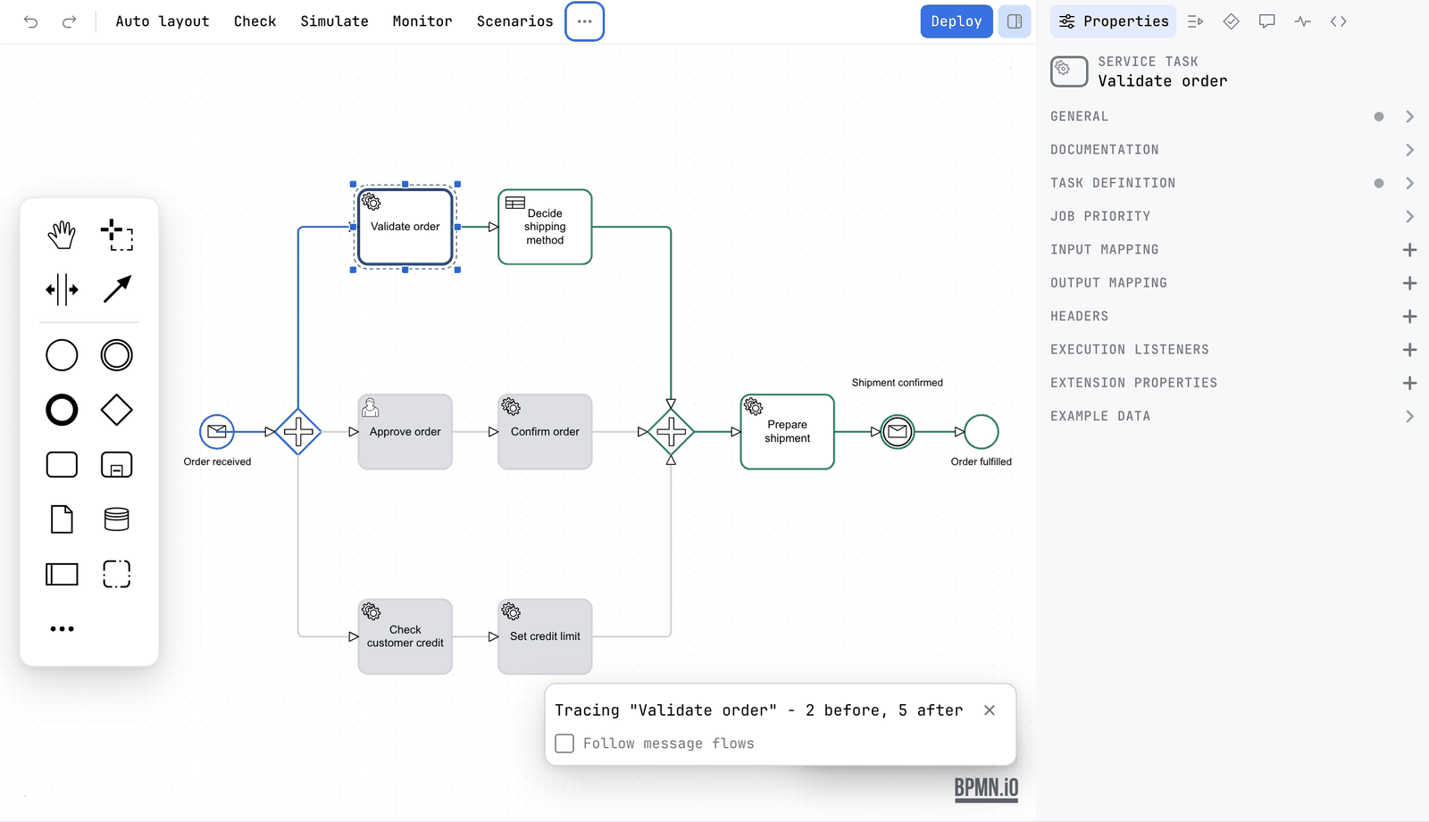Open the Monitor menu item
Viewport: 1429px width, 822px height.
[422, 21]
